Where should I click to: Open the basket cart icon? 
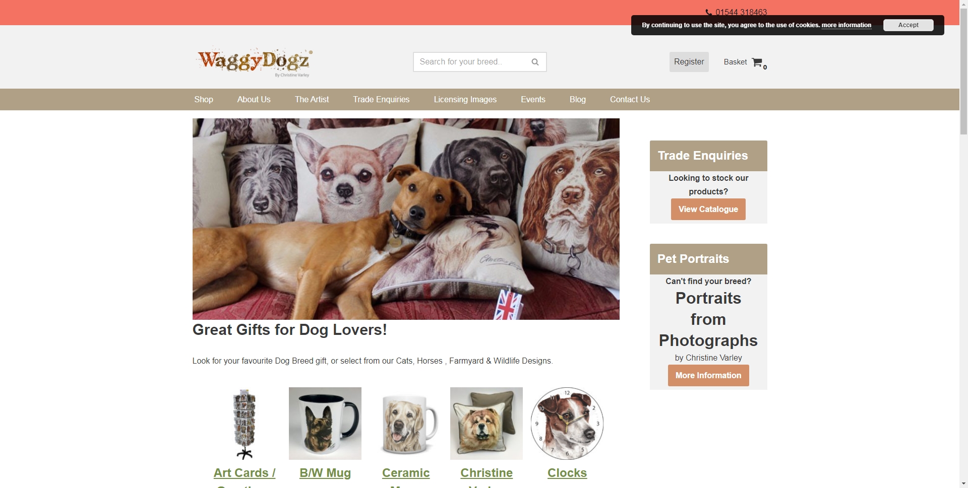(x=757, y=62)
